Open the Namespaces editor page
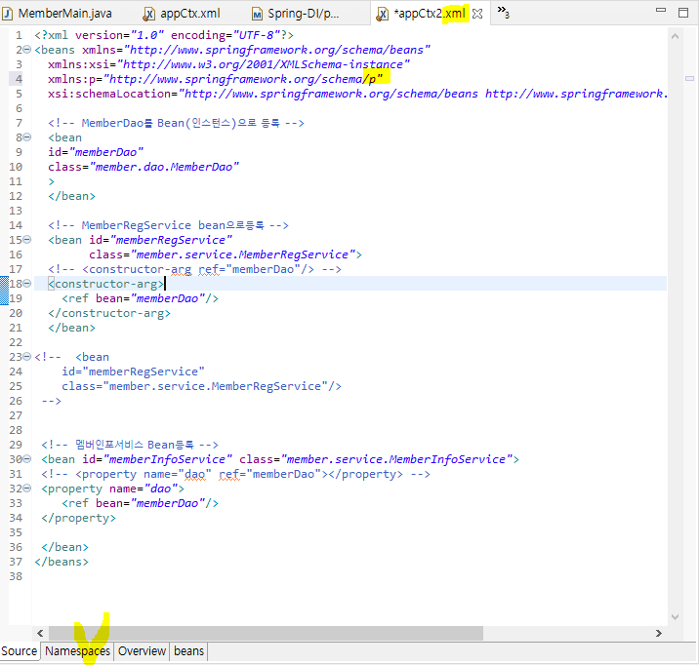This screenshot has width=699, height=665. (x=77, y=651)
